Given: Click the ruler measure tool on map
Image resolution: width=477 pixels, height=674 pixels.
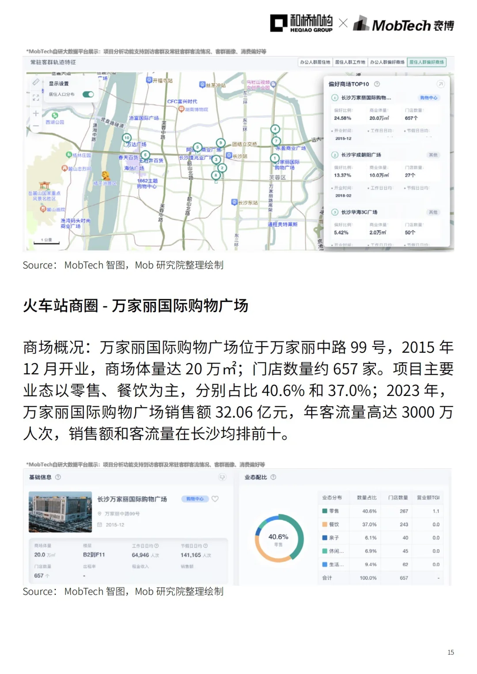Looking at the screenshot, I should coord(36,83).
